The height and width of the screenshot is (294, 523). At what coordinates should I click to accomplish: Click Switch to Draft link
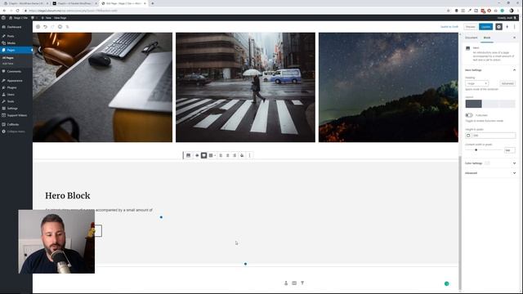click(x=449, y=27)
